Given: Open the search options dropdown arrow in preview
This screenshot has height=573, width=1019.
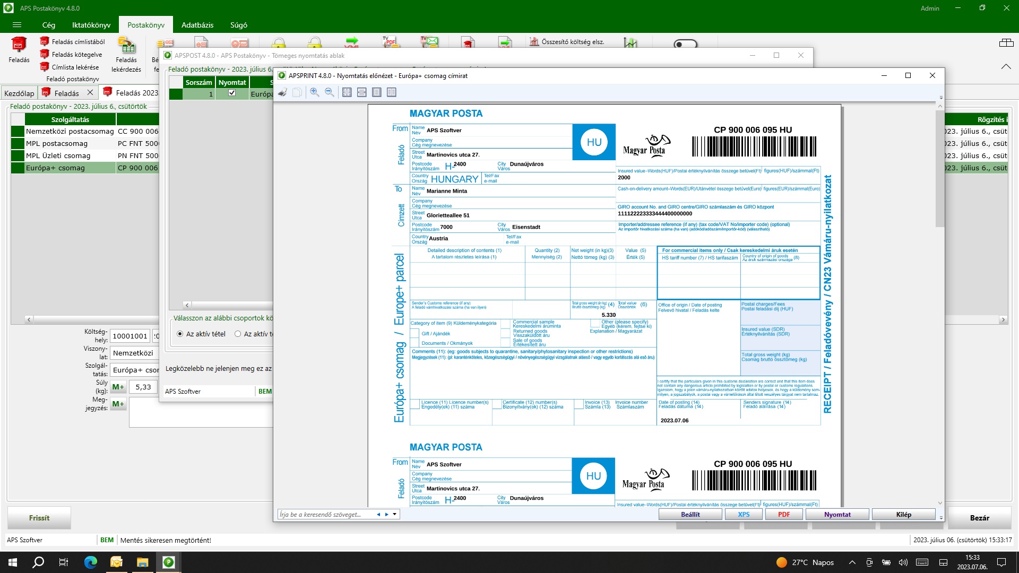Looking at the screenshot, I should coord(395,515).
